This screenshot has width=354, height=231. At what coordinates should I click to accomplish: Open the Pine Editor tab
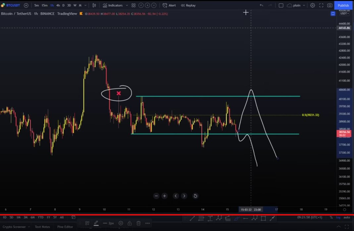(x=65, y=227)
